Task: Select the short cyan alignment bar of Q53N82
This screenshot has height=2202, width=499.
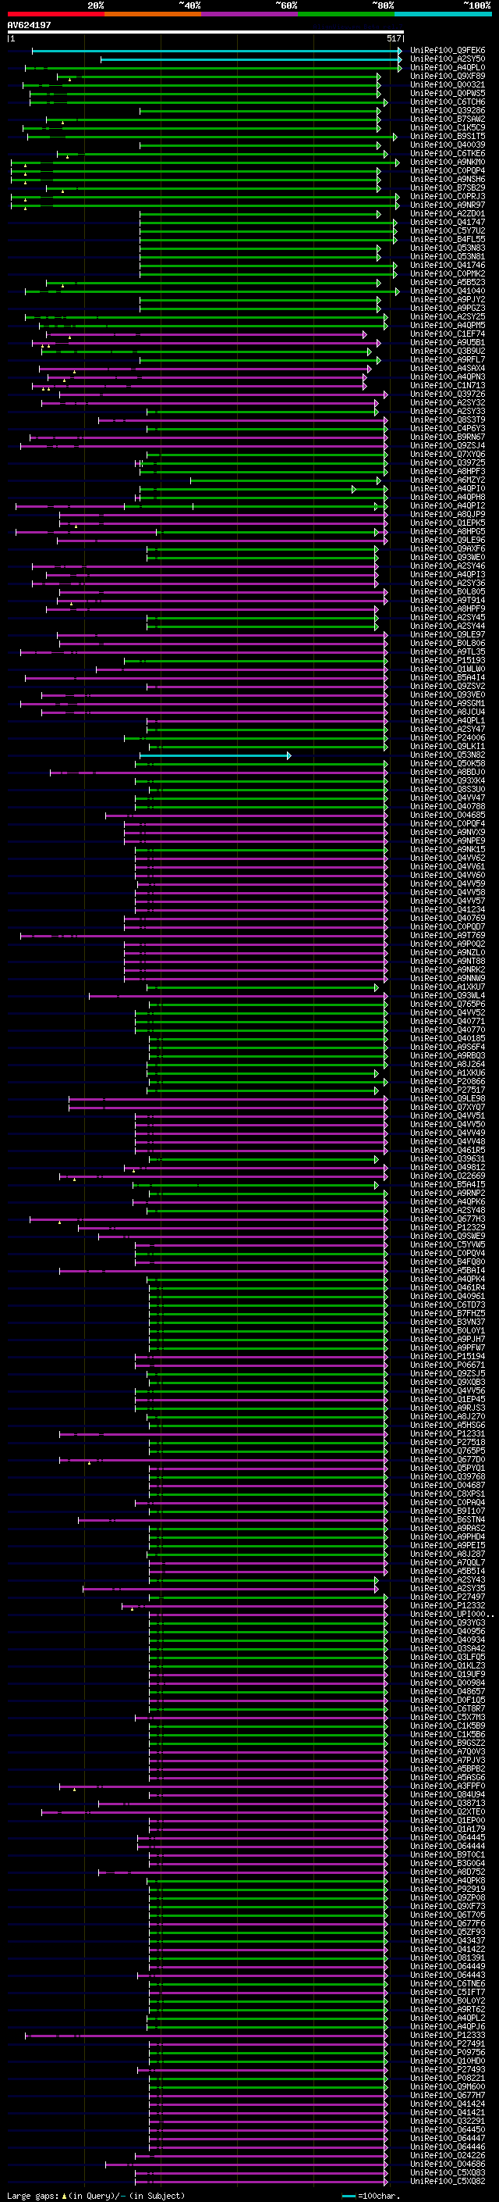Action: (215, 755)
